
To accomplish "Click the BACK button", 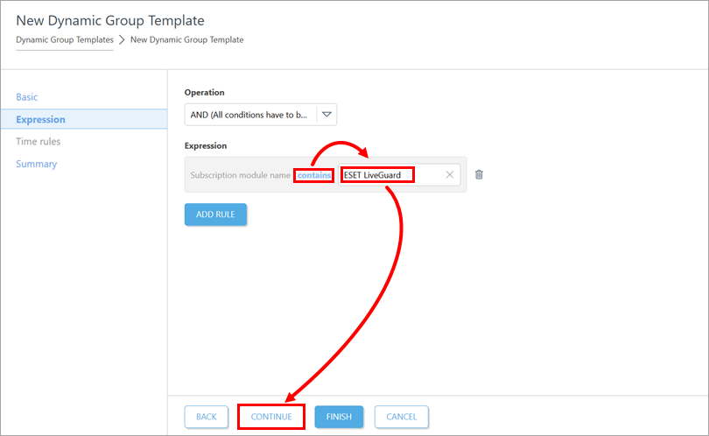I will click(x=207, y=417).
